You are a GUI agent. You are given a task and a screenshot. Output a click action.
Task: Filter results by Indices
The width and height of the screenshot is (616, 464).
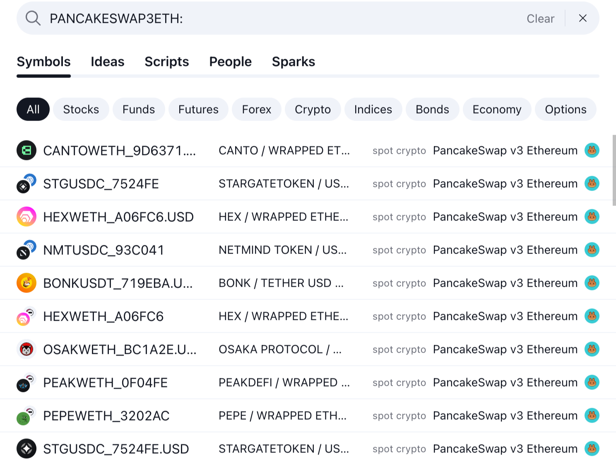373,109
